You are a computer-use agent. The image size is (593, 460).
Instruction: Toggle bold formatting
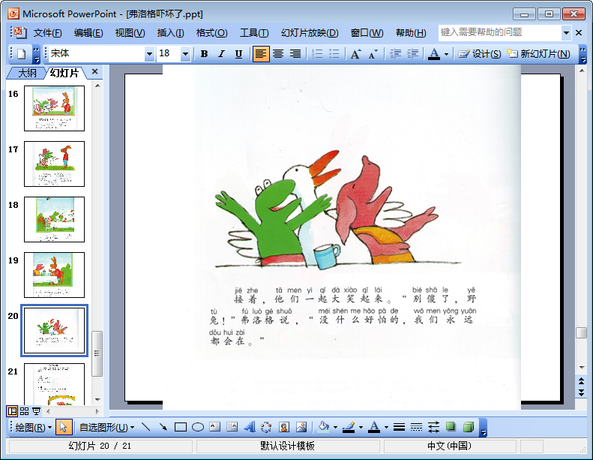pos(204,54)
